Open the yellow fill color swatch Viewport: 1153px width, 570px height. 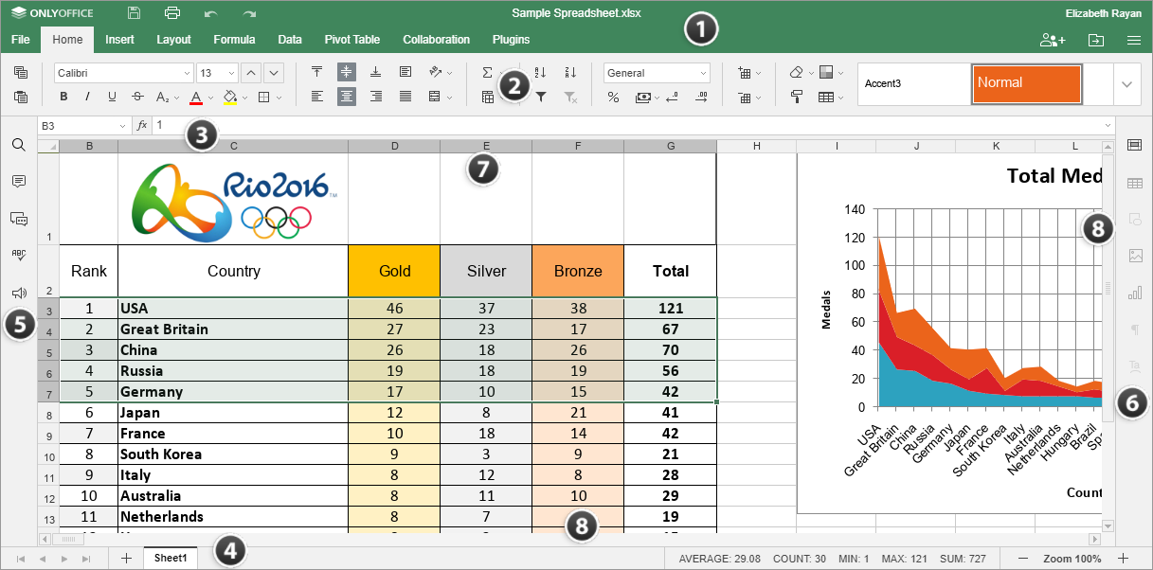click(230, 97)
